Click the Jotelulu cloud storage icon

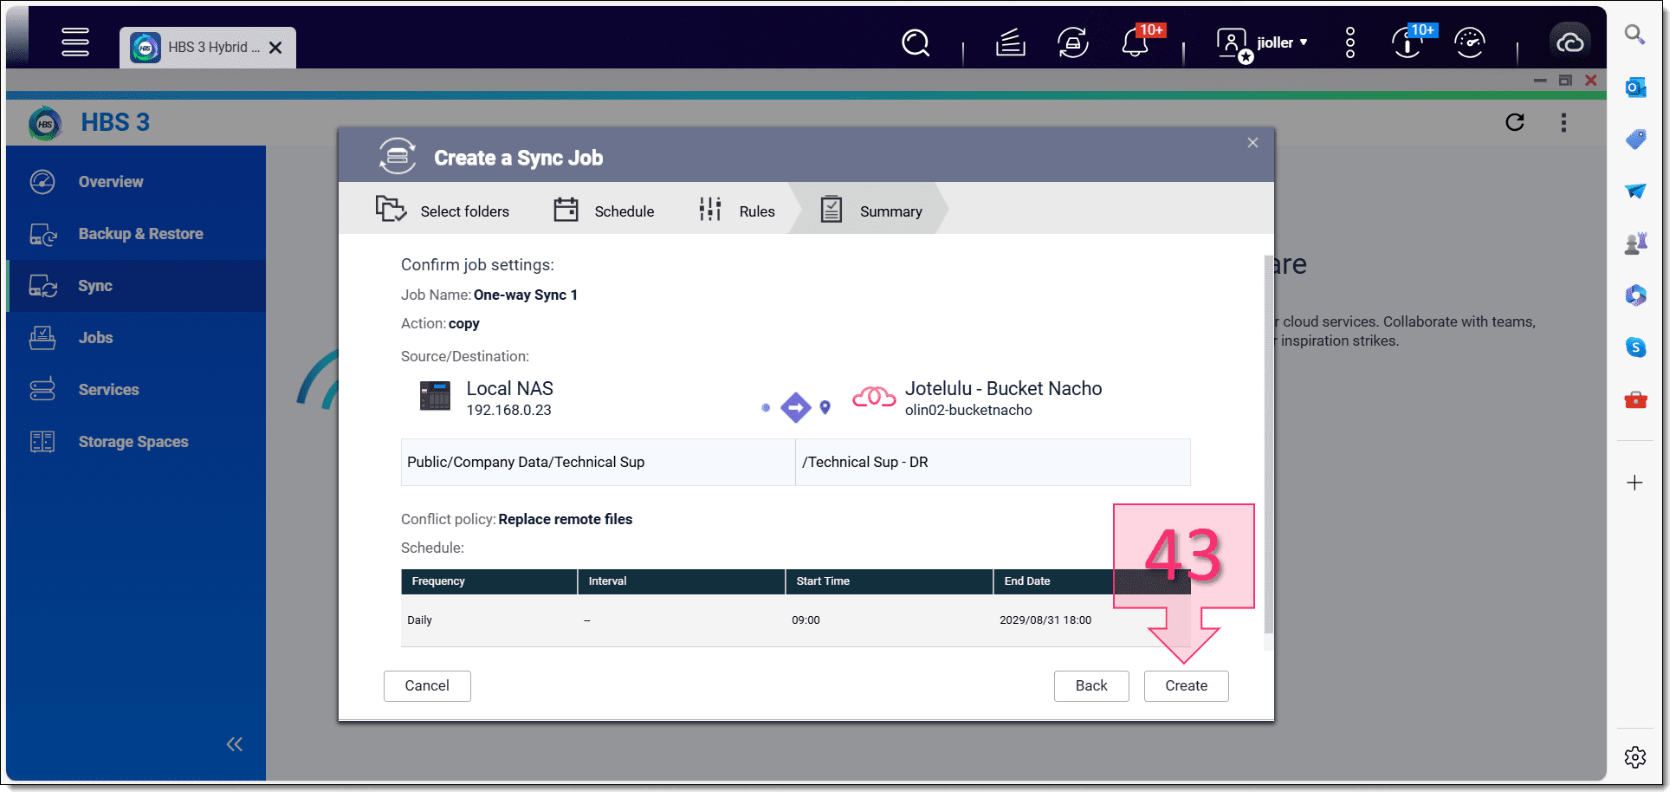(874, 397)
